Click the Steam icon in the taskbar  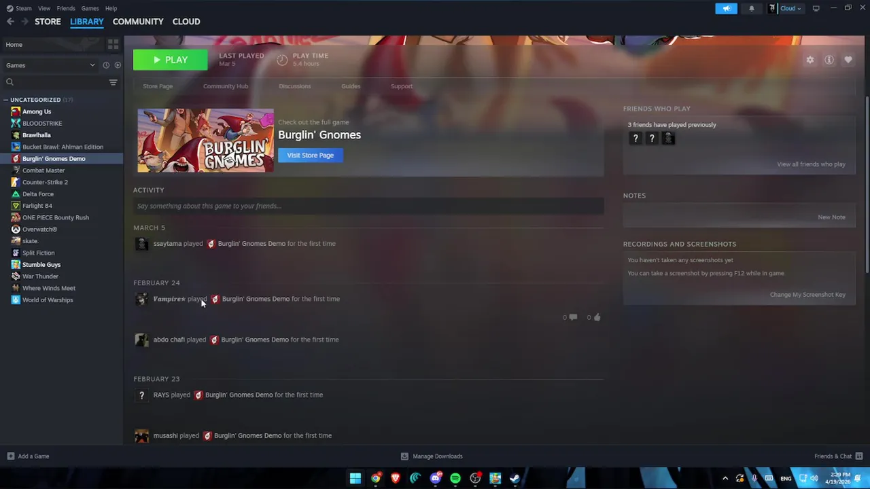click(515, 478)
